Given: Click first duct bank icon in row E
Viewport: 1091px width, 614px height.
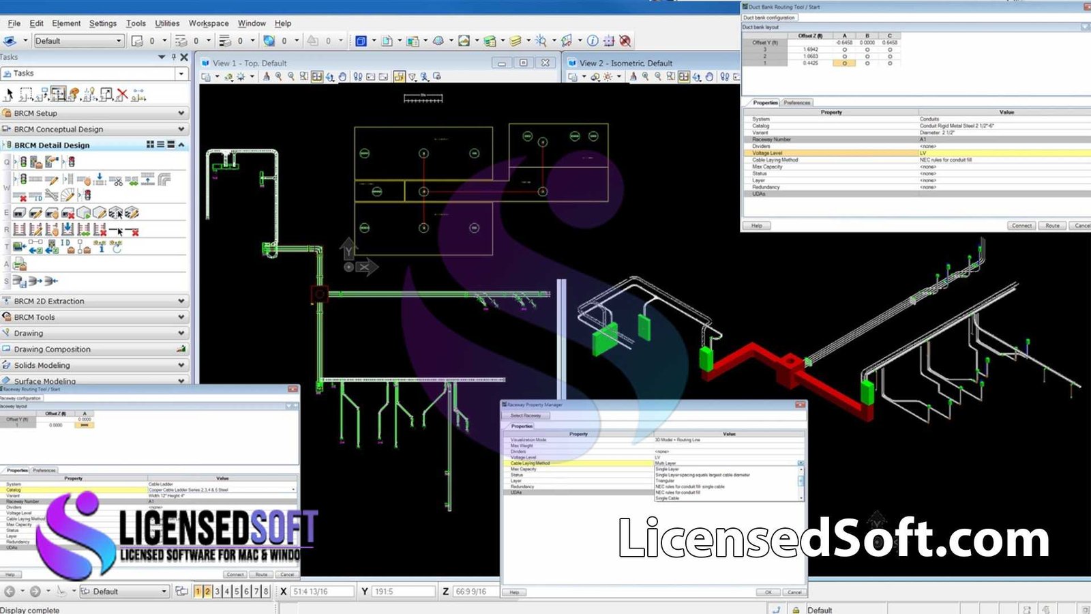Looking at the screenshot, I should pyautogui.click(x=19, y=213).
